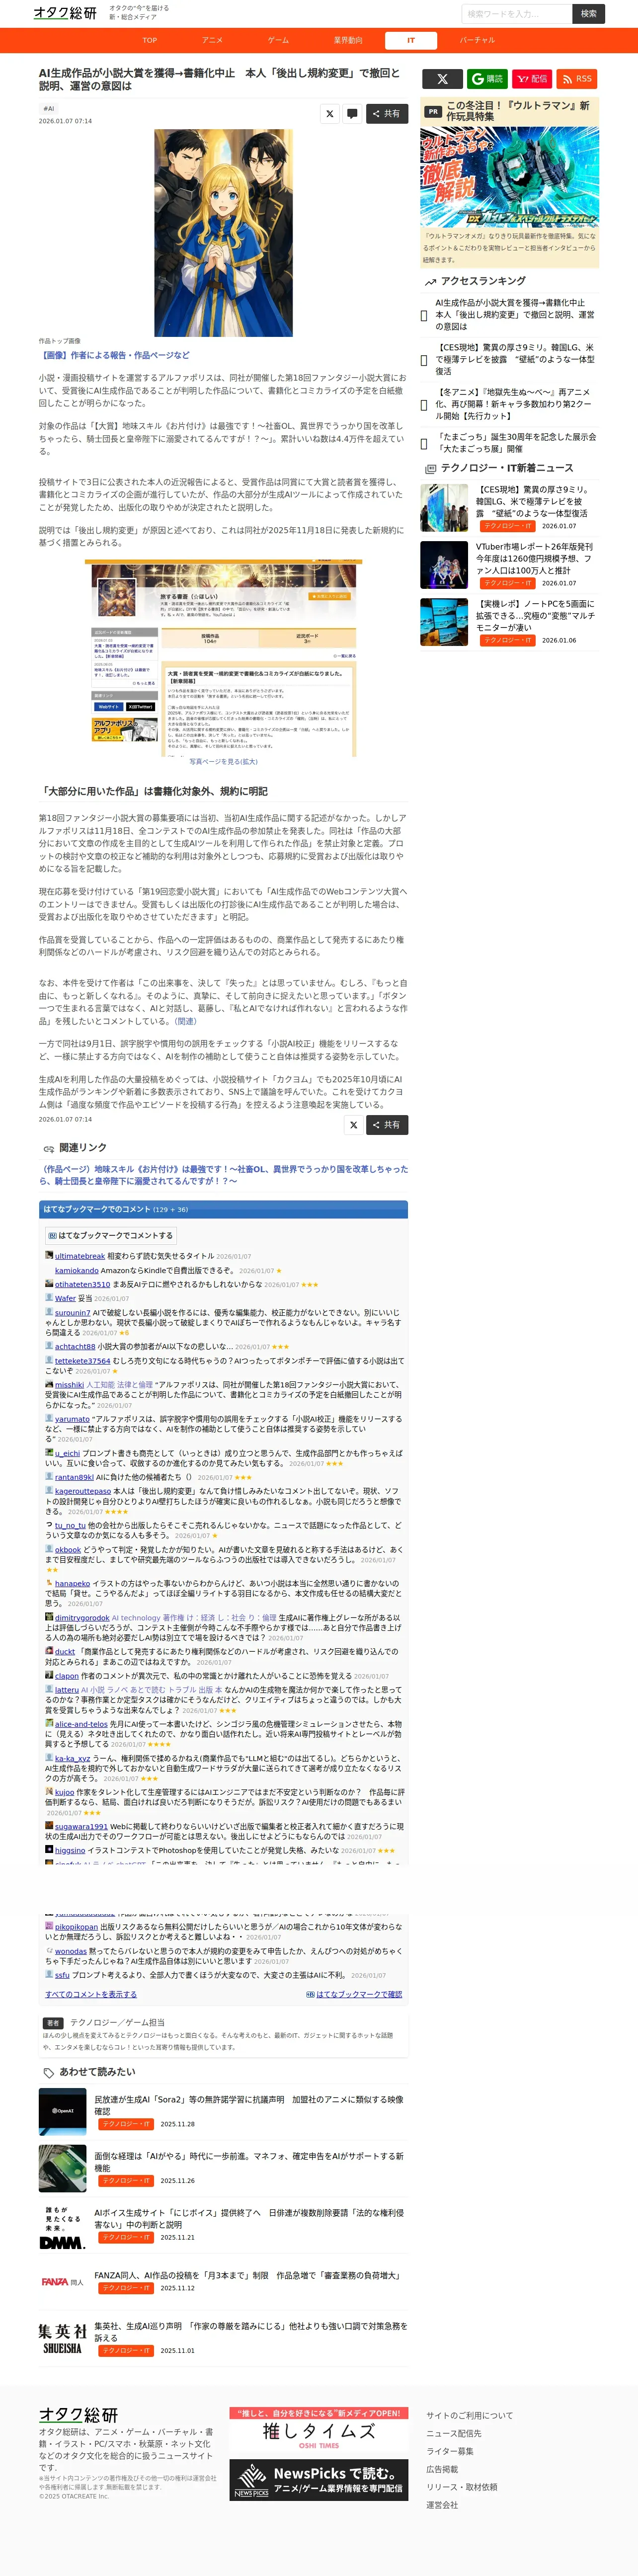Open the SHUEISHA 集英社 article thumbnail
Screen dimensions: 638x2576
63,2339
